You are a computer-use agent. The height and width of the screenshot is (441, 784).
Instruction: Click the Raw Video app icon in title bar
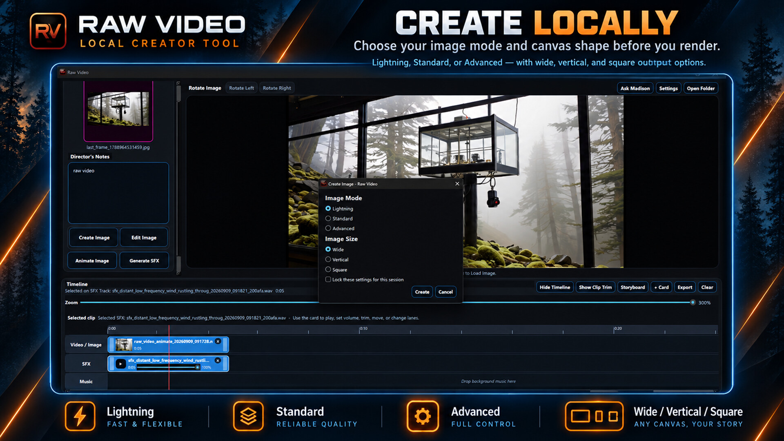click(62, 72)
